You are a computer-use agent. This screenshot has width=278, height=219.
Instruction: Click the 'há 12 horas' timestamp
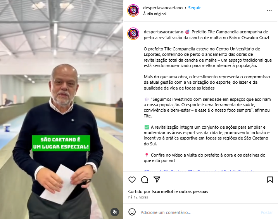point(138,197)
